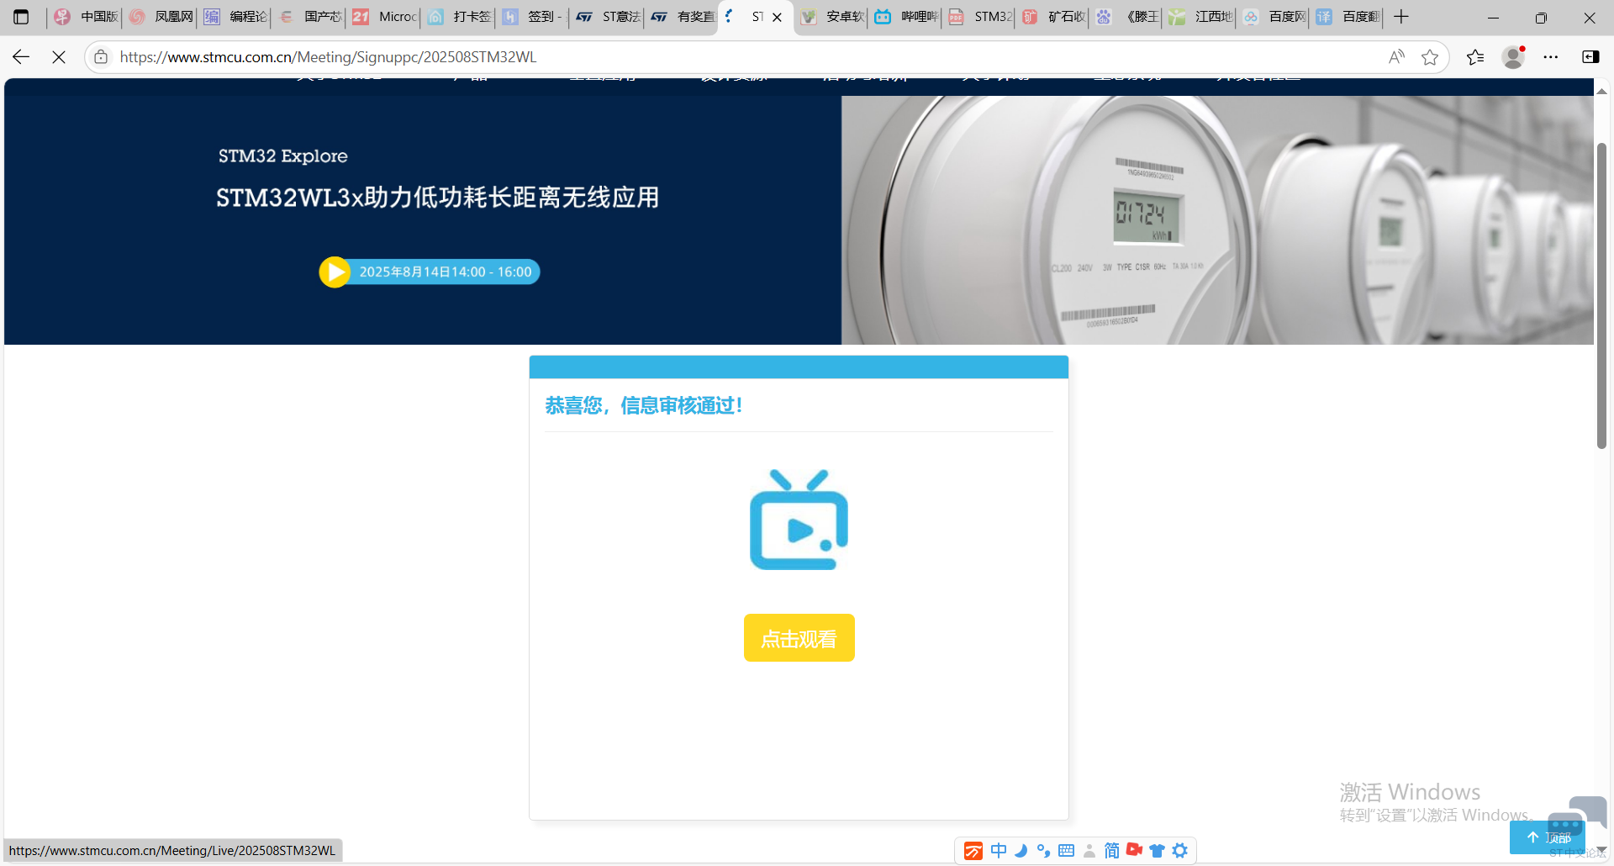Viewport: 1614px width, 866px height.
Task: Switch to the 安卓软 tab
Action: click(831, 17)
